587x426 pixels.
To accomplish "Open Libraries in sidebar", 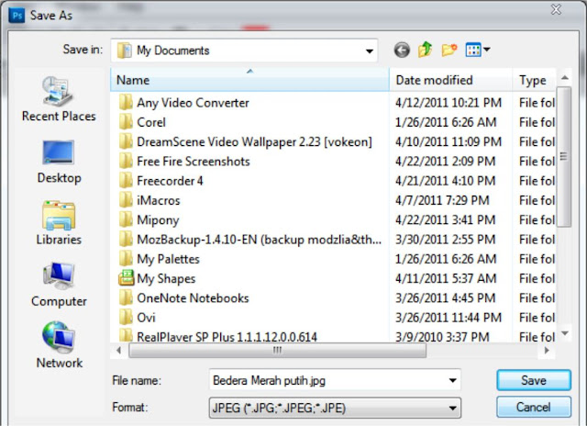I will pyautogui.click(x=59, y=223).
